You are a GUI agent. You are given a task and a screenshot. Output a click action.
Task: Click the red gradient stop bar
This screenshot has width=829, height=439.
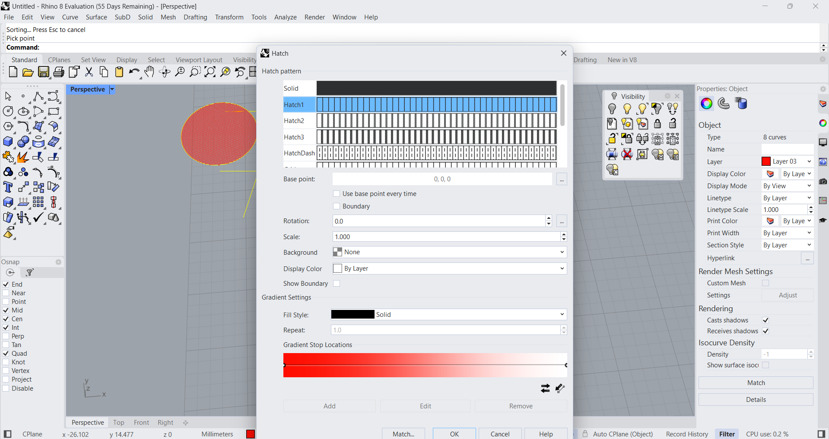pyautogui.click(x=425, y=365)
